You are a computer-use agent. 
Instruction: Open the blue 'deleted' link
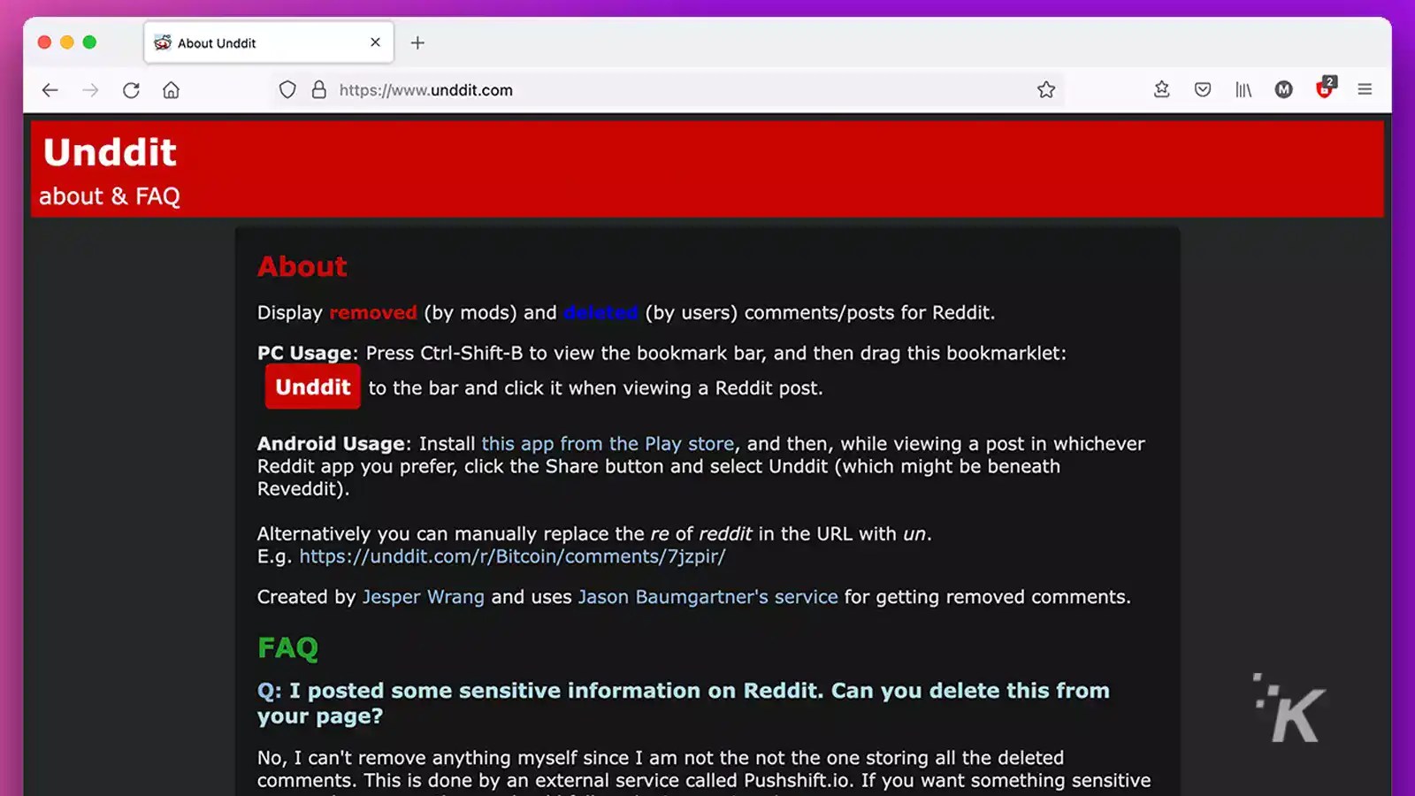click(x=600, y=312)
